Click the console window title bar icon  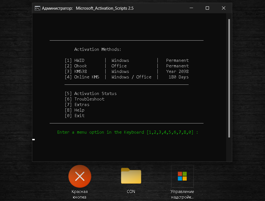pyautogui.click(x=37, y=8)
